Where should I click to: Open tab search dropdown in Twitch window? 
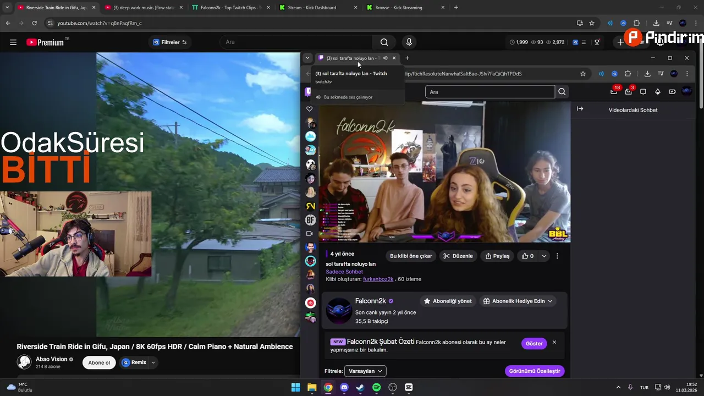(x=308, y=58)
